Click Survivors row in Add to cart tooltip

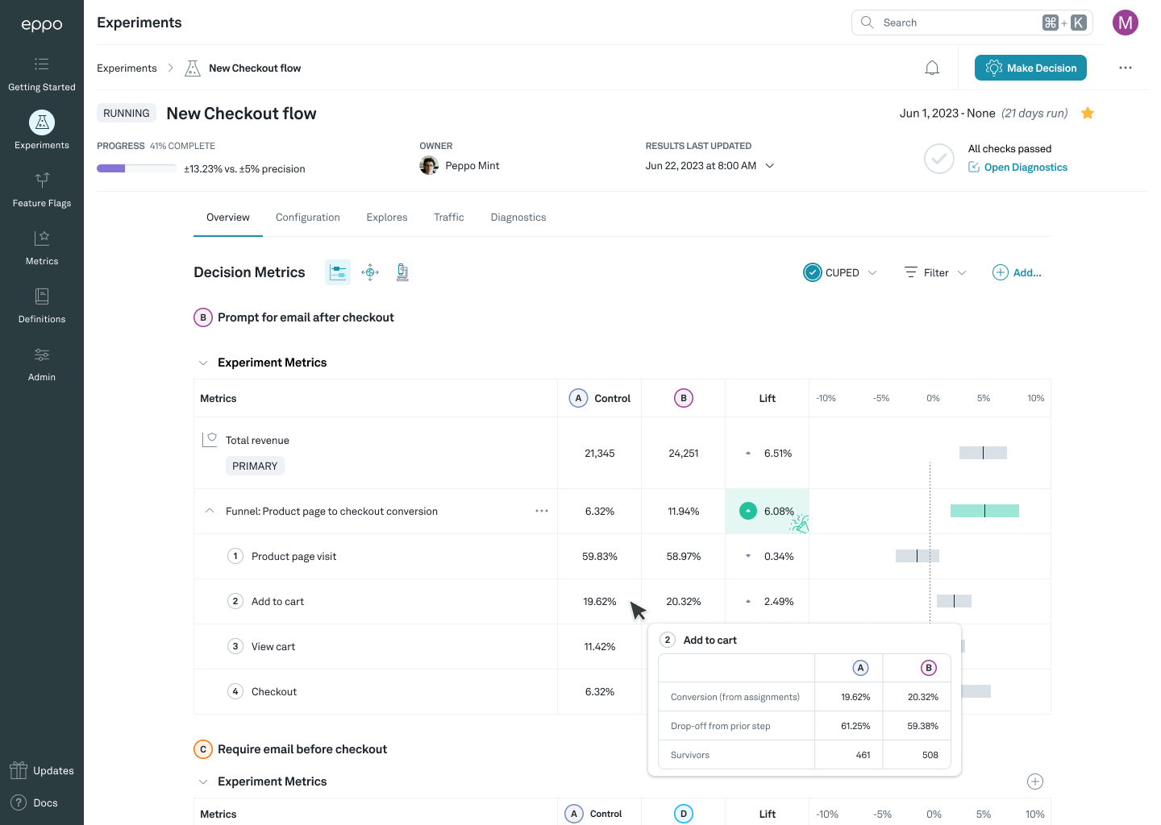coord(805,755)
